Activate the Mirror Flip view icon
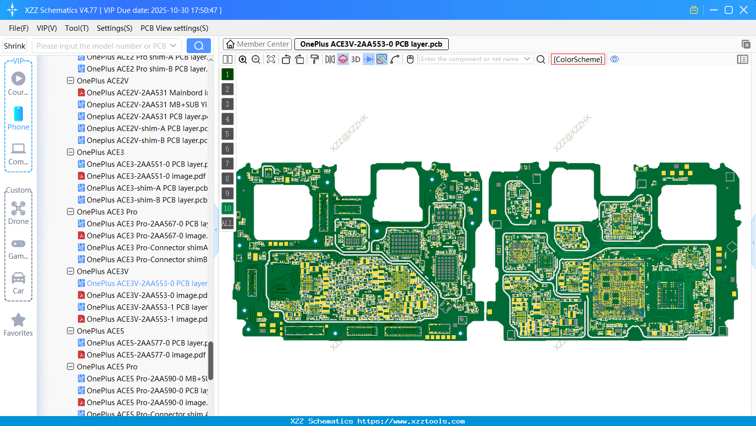Viewport: 756px width, 426px height. (329, 59)
